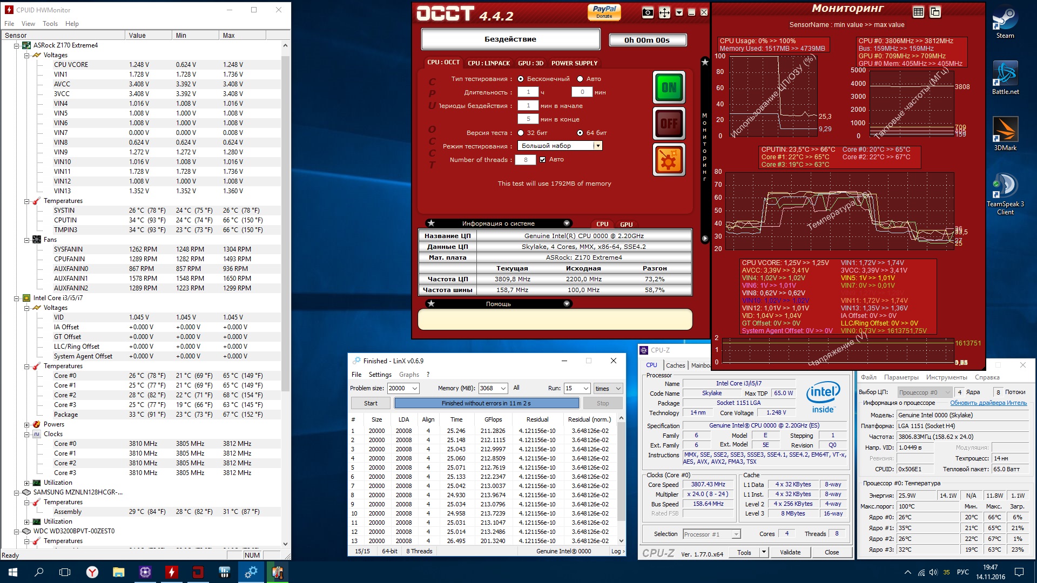Switch to CPU:LINPACK tab
The height and width of the screenshot is (583, 1037).
(488, 63)
